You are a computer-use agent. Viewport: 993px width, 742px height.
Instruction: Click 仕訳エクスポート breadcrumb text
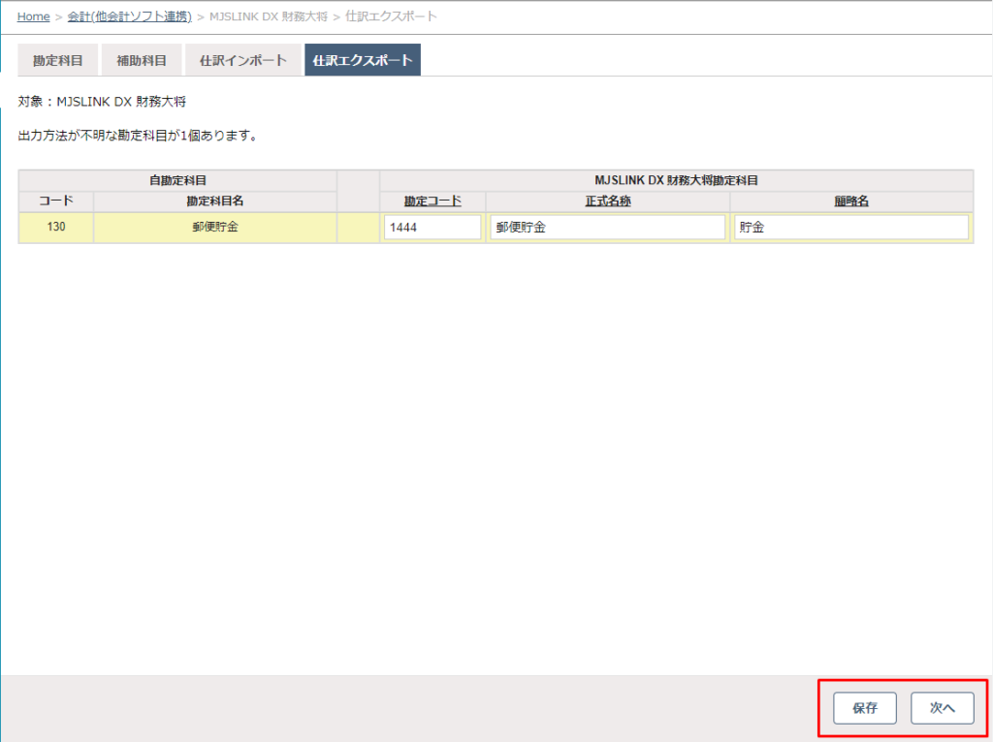(x=391, y=16)
